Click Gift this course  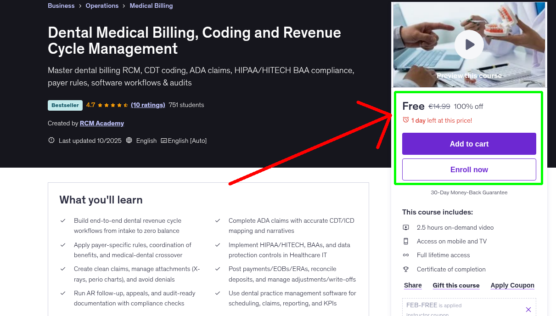click(455, 285)
